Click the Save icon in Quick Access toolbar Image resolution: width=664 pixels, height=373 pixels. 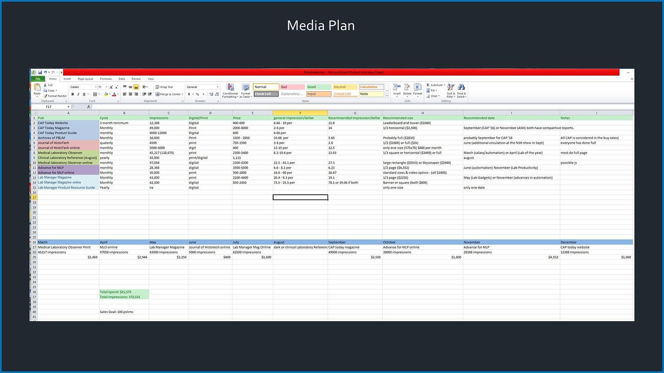40,72
